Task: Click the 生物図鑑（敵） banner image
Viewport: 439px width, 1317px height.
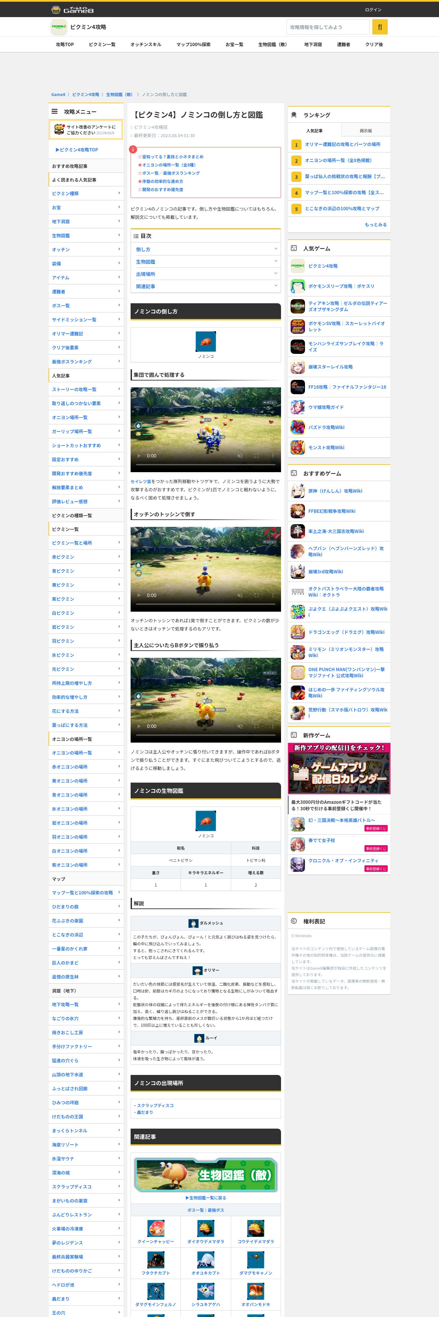Action: [x=205, y=1175]
